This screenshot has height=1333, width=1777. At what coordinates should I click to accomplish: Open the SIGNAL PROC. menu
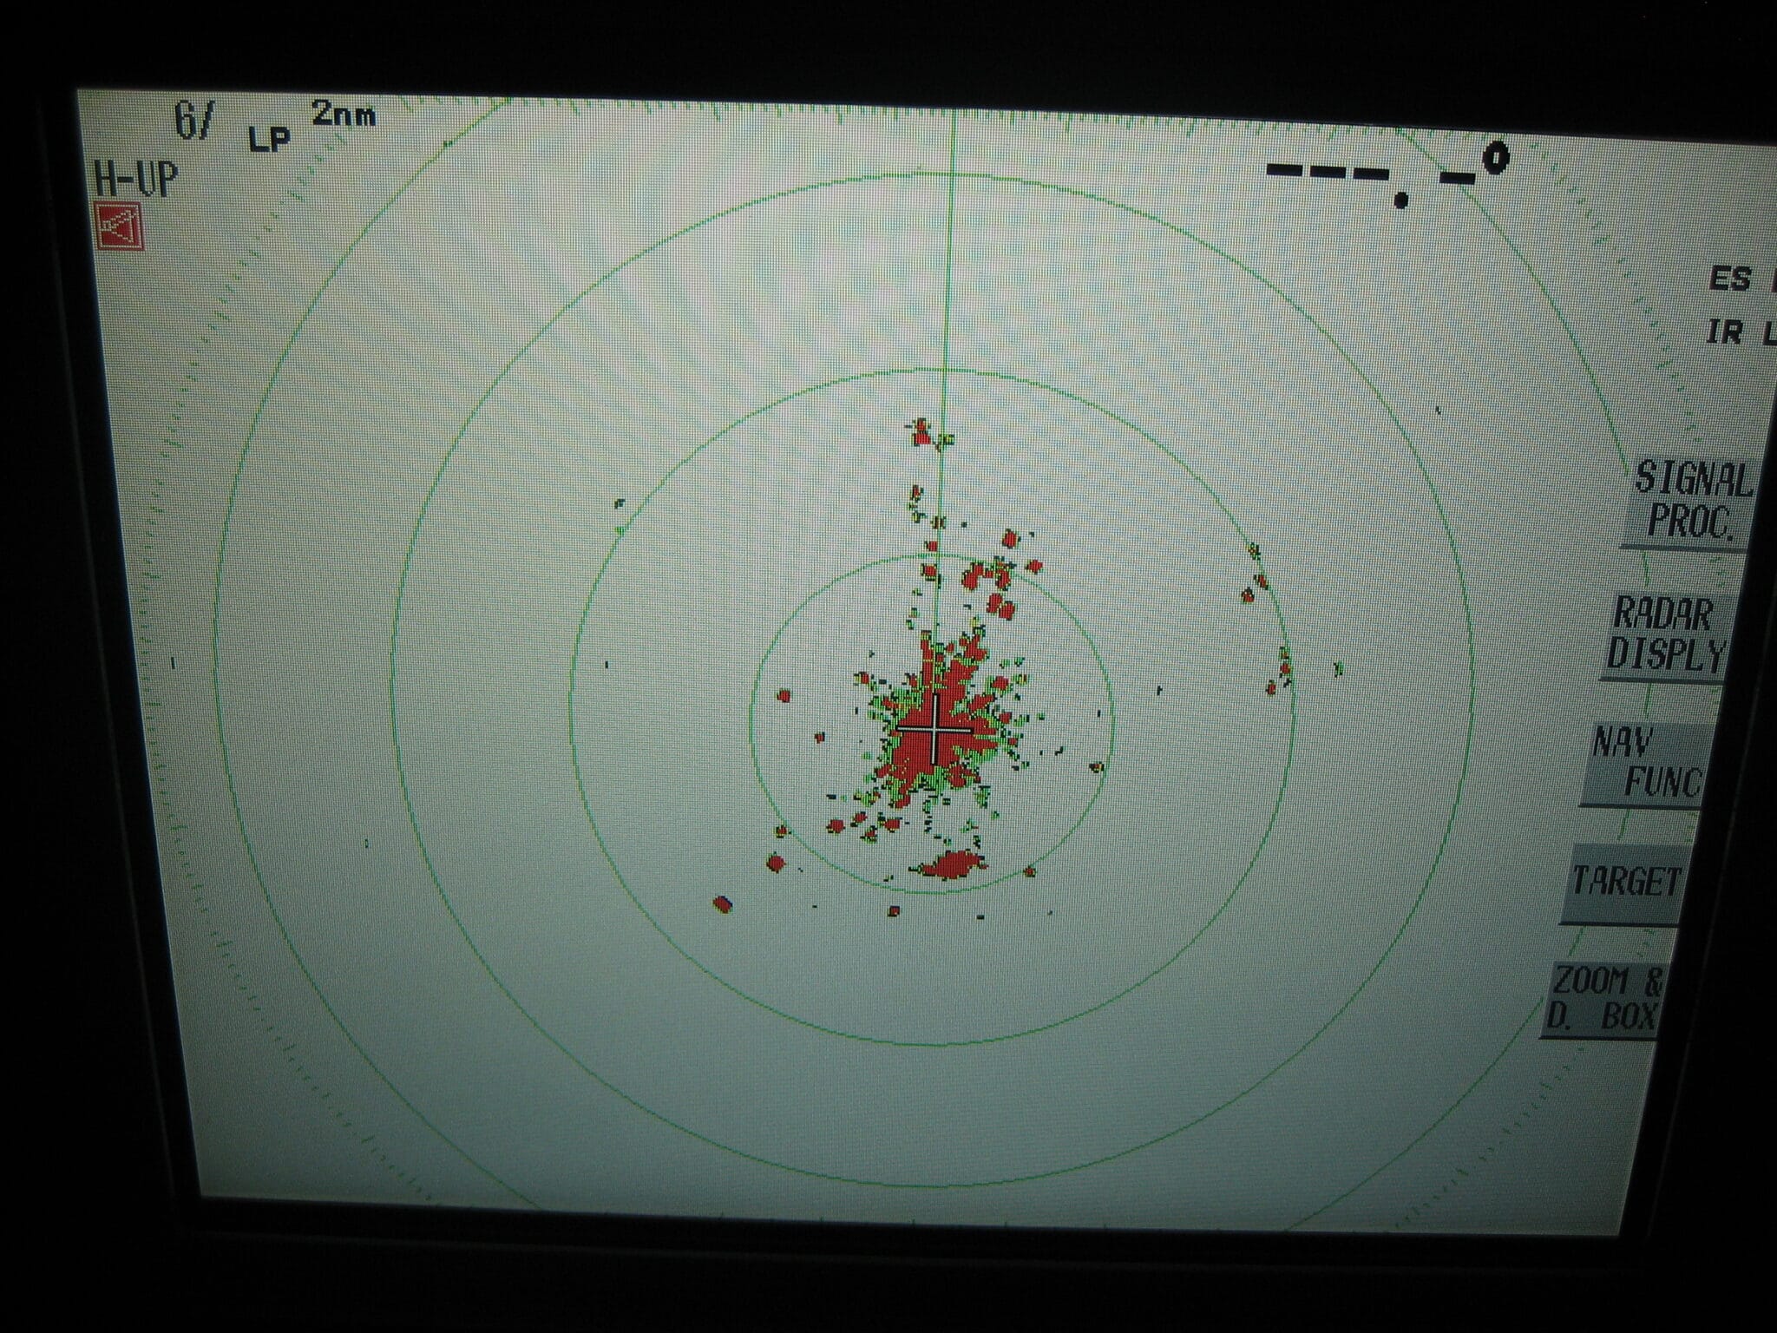(x=1686, y=503)
